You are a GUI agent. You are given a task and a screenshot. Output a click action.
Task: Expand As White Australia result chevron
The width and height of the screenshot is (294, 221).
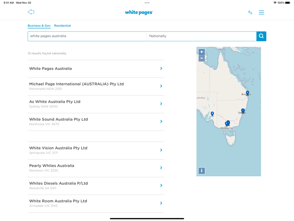[161, 104]
